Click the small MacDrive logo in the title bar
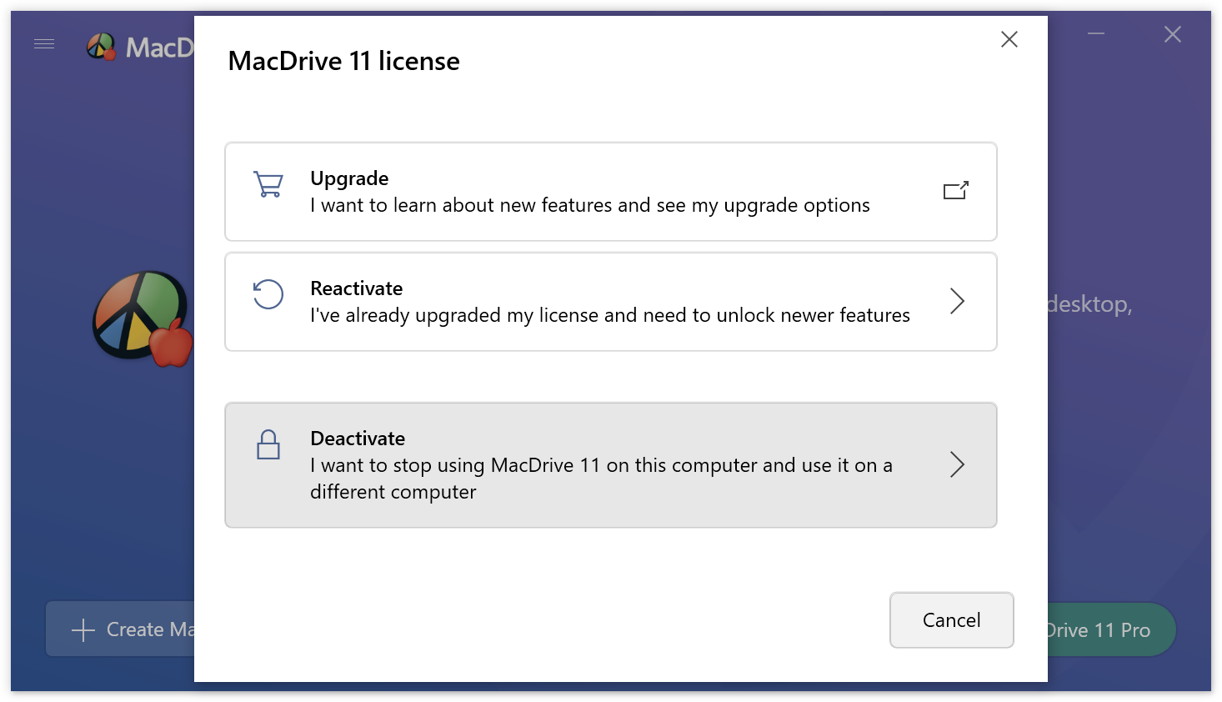 point(101,47)
